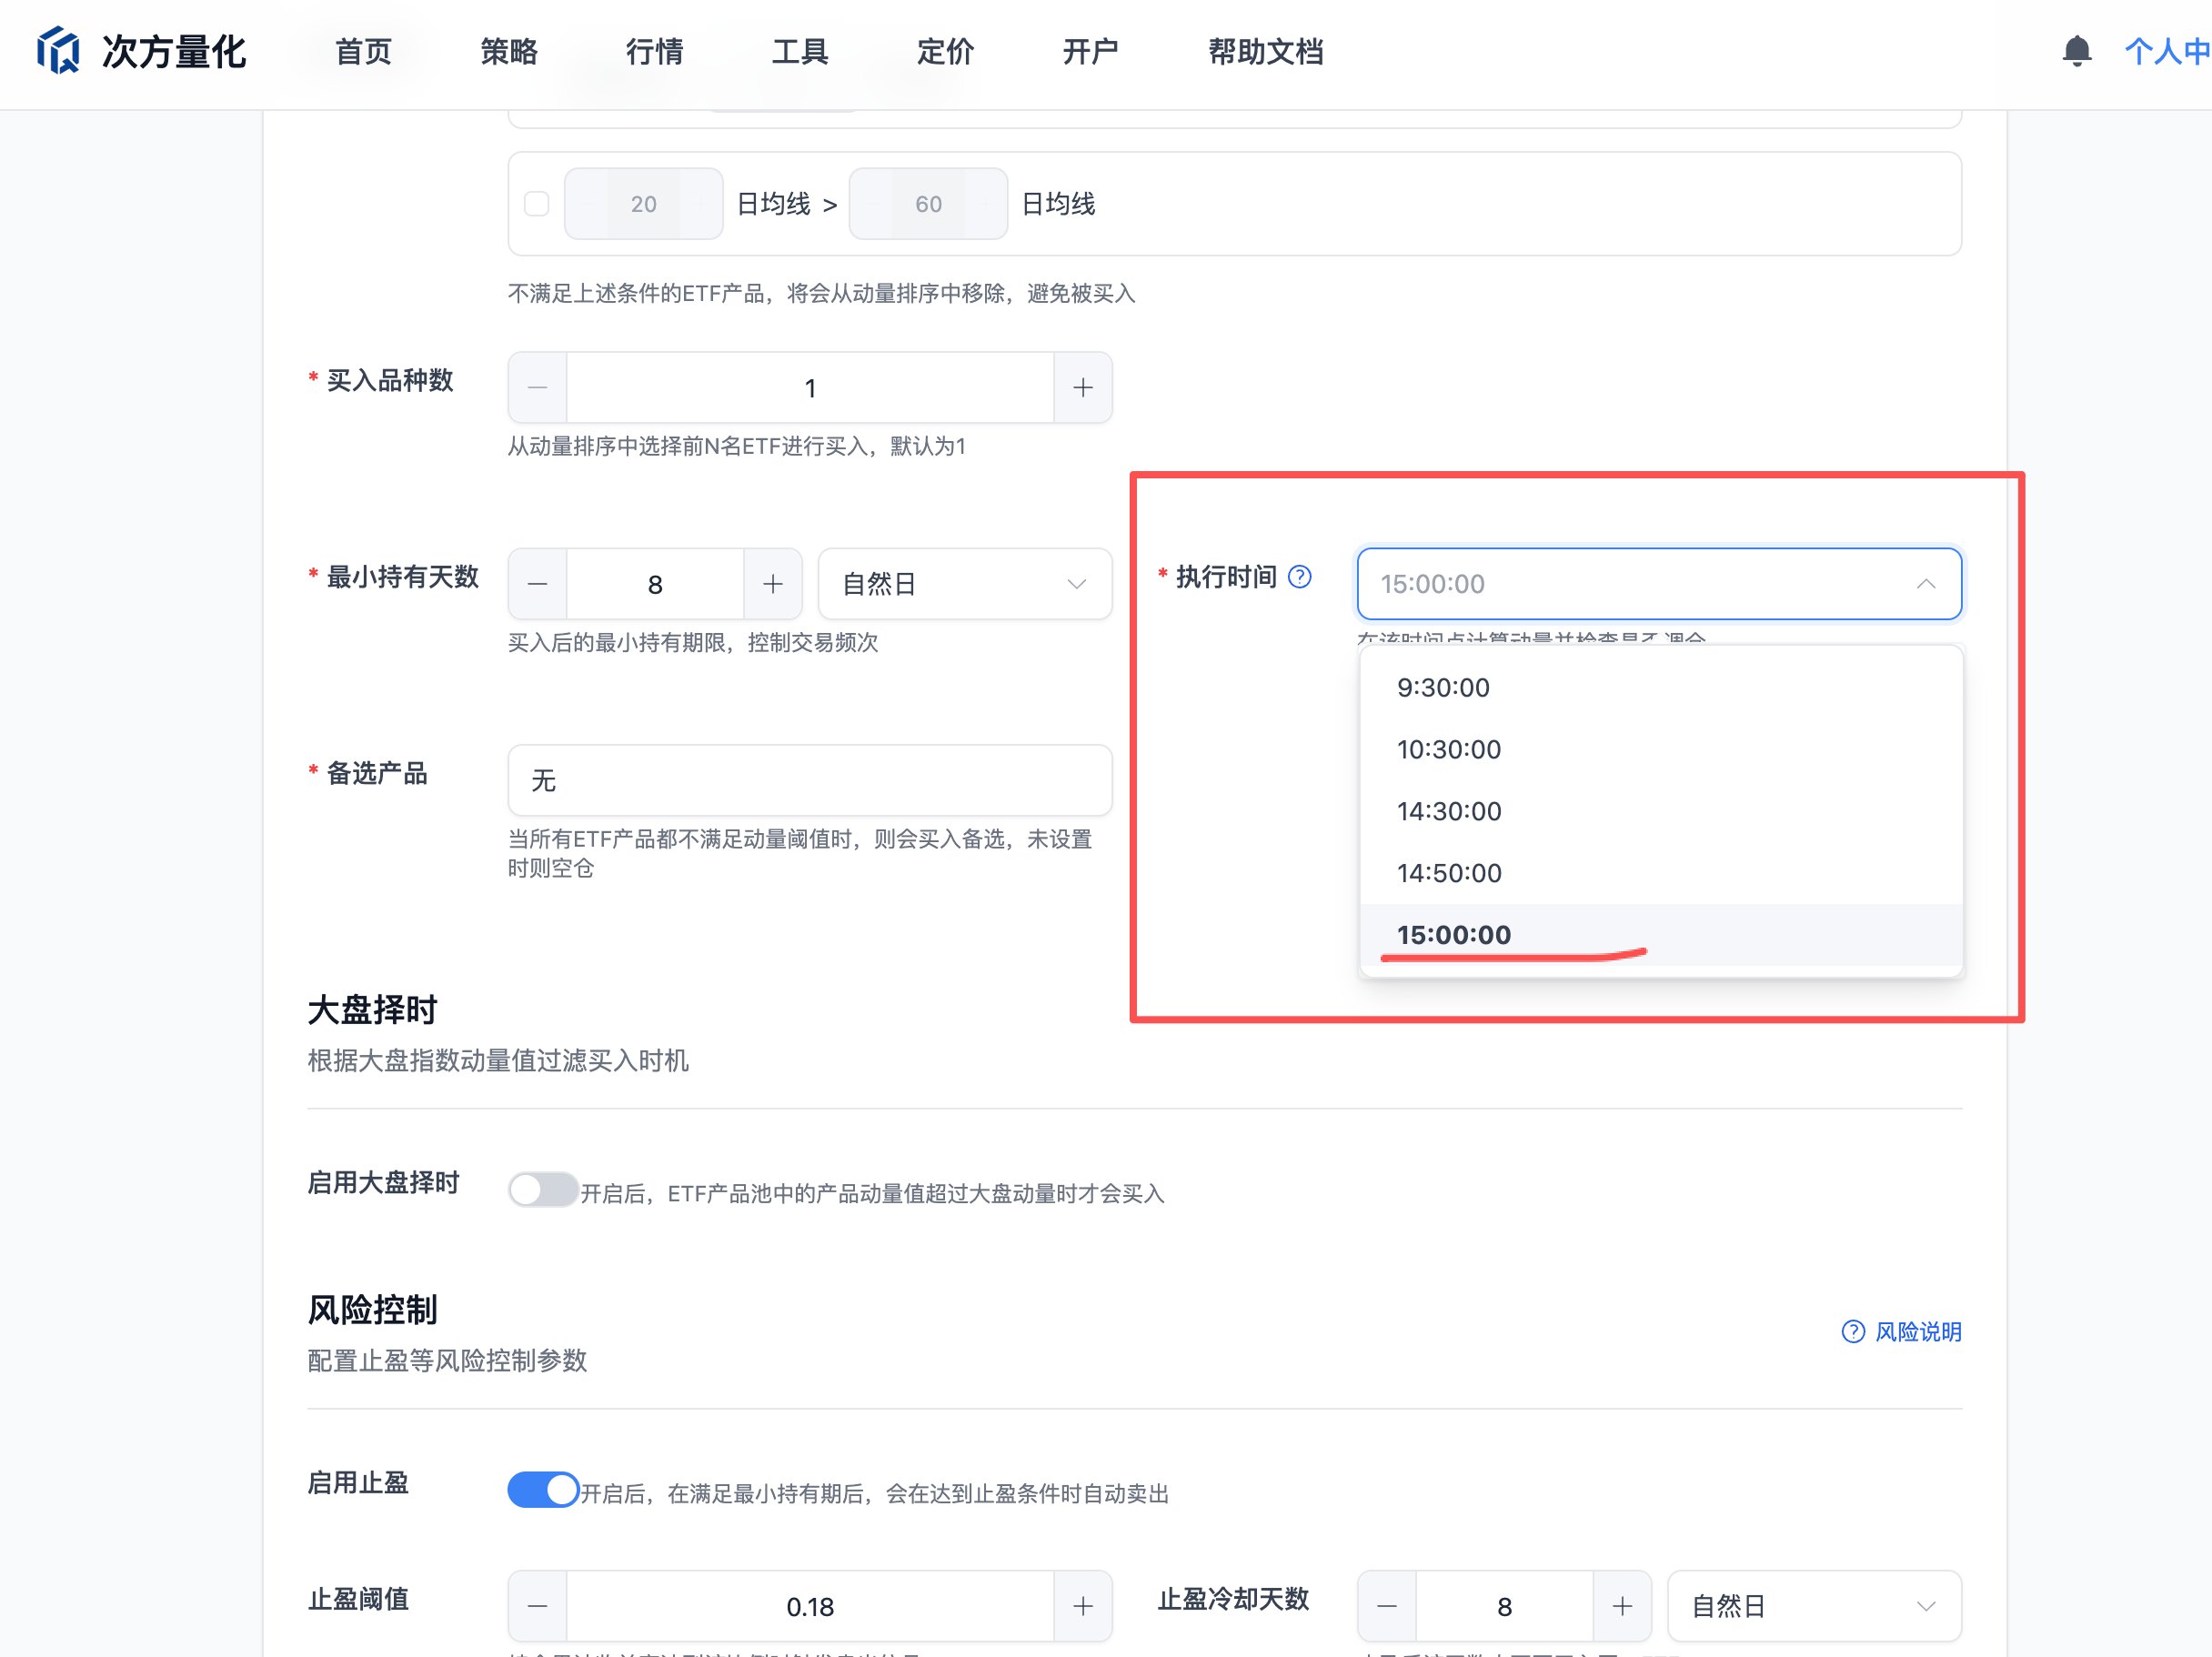Open the 个人中心 link
The height and width of the screenshot is (1657, 2212).
click(x=2167, y=52)
